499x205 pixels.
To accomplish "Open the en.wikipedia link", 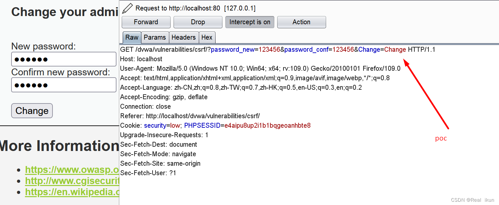I will (x=72, y=192).
